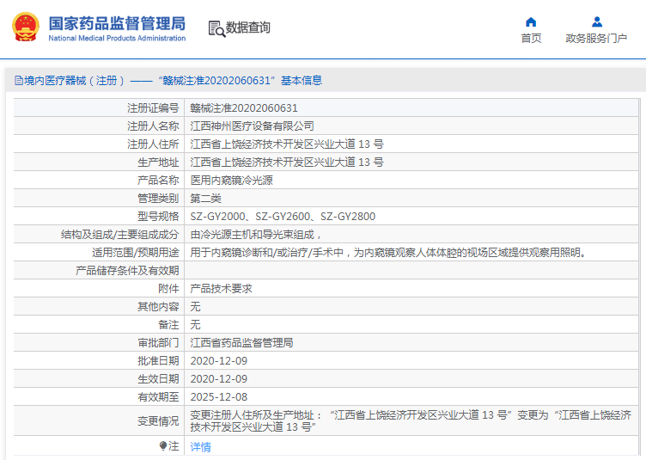Click the 适用范围/预期用途 description text
This screenshot has width=646, height=460.
tap(388, 253)
